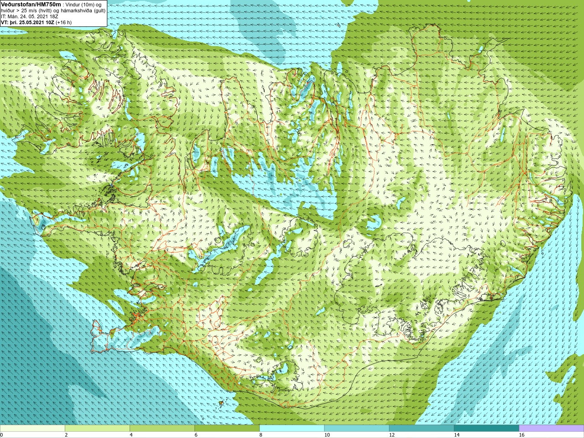Image resolution: width=584 pixels, height=438 pixels.
Task: Click the 'Vindur (10m) og' label
Action: (83, 5)
